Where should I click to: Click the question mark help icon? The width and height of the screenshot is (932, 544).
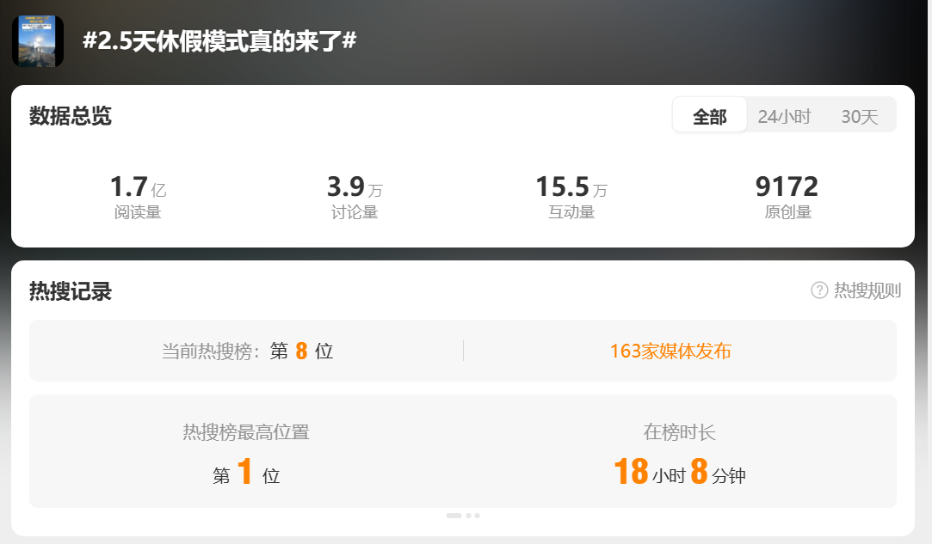pyautogui.click(x=819, y=290)
